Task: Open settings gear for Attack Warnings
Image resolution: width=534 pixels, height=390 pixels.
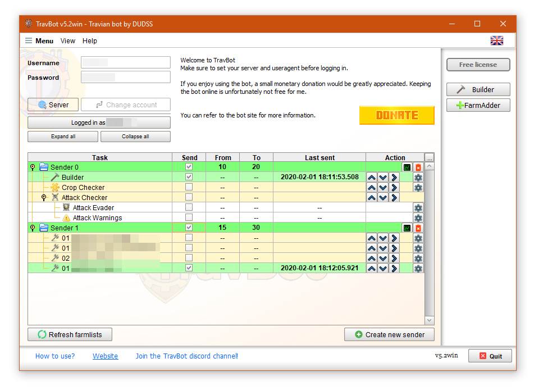Action: (418, 218)
